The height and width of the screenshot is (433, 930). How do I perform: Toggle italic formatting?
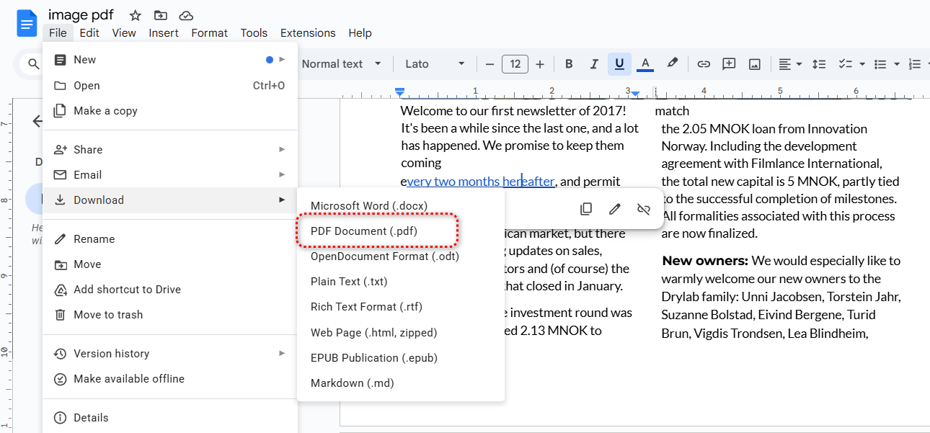point(594,64)
